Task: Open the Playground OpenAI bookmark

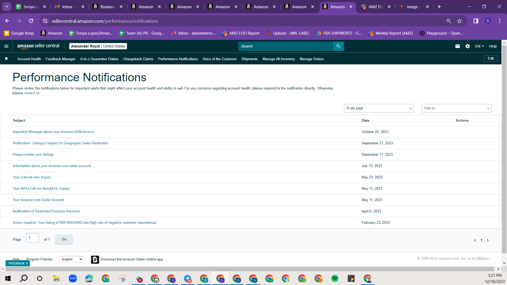Action: [x=442, y=33]
